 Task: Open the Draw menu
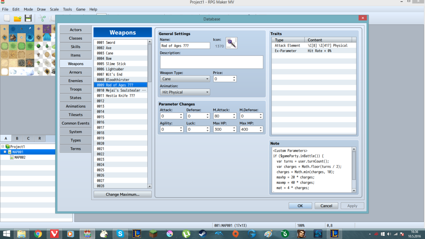coord(41,9)
